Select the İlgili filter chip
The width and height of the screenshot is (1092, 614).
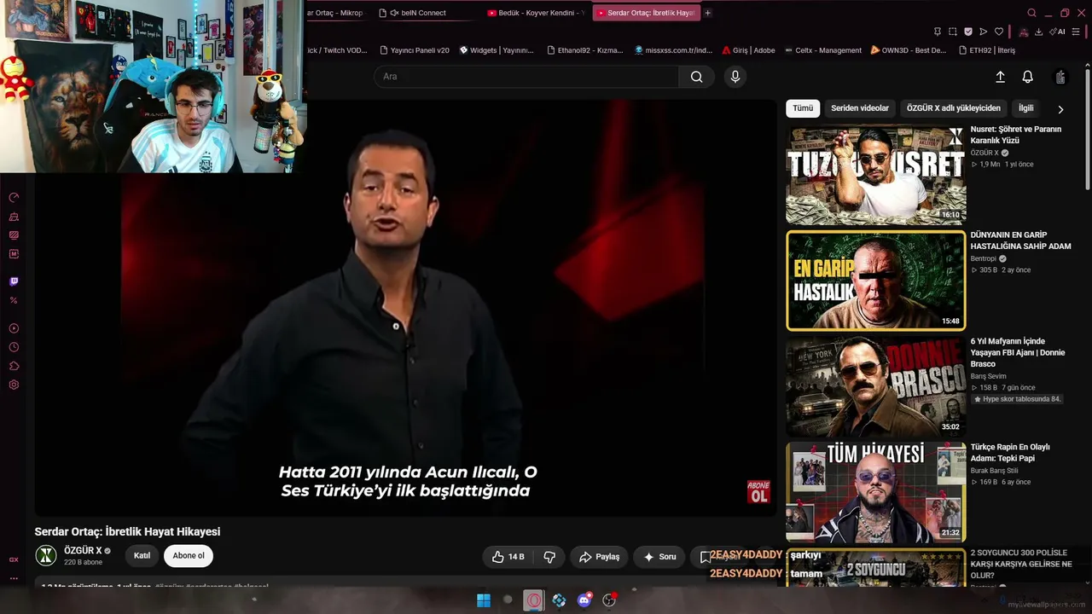coord(1025,108)
